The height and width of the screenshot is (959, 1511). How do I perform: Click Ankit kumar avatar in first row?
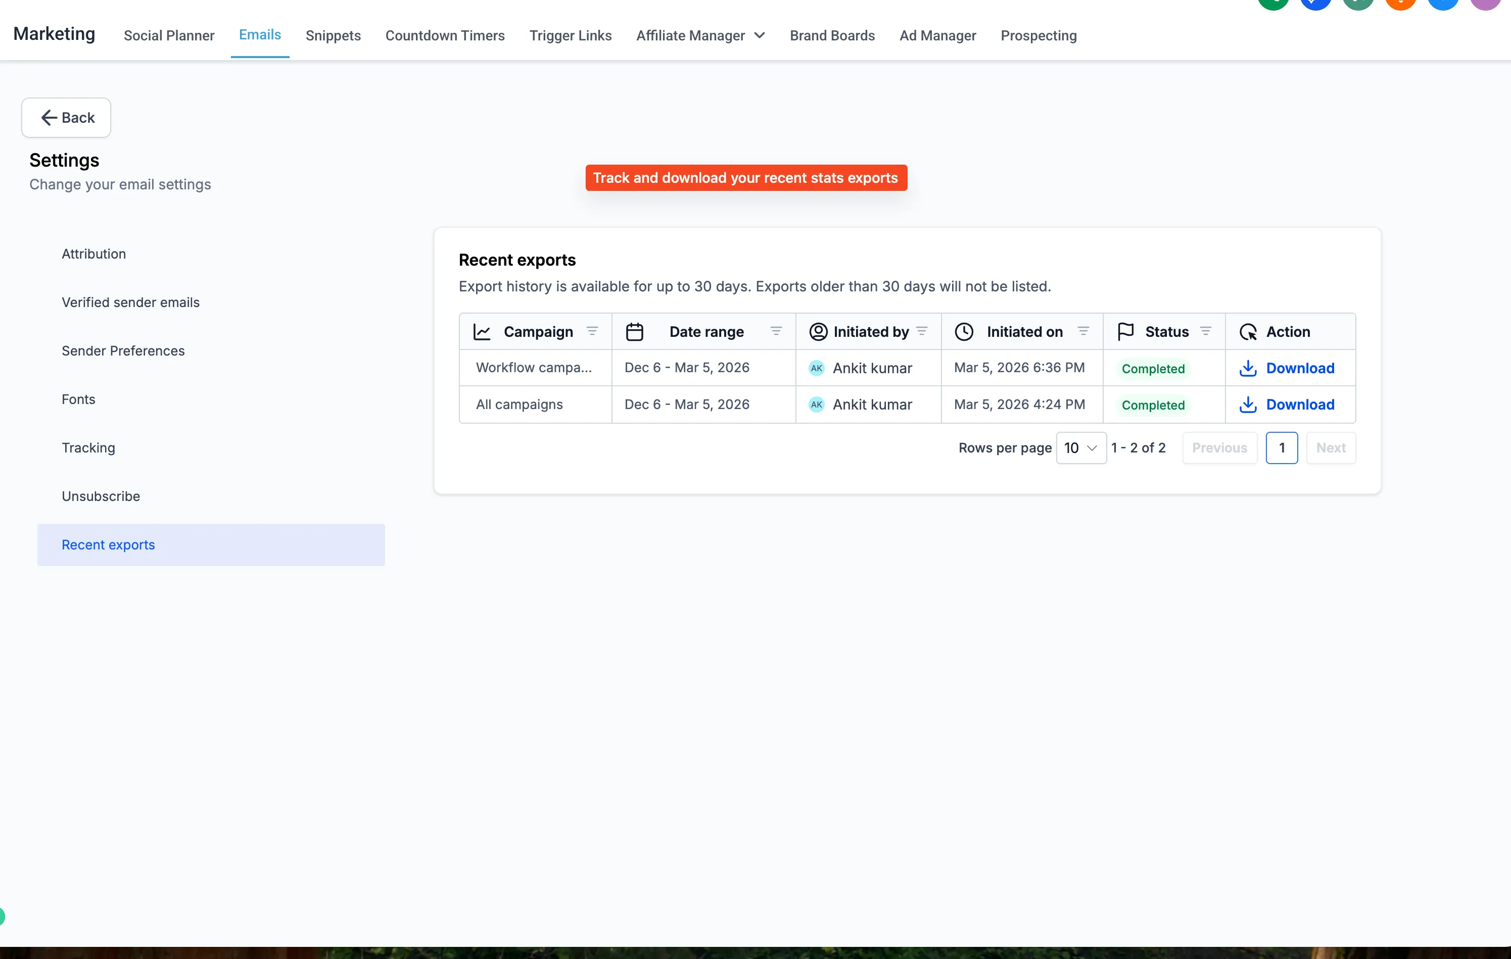(816, 368)
